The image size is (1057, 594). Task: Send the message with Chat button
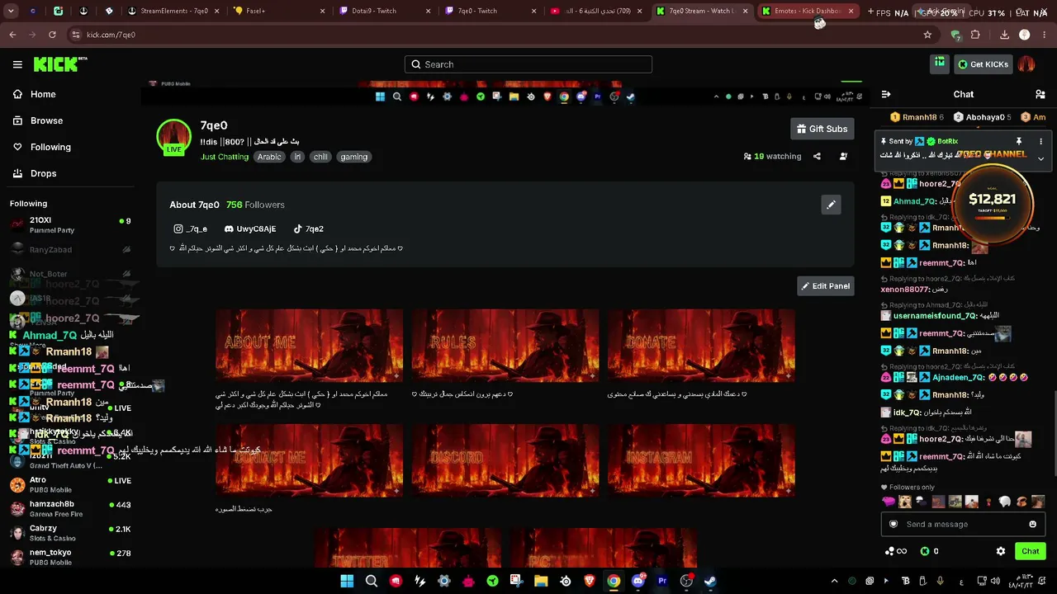(1030, 551)
